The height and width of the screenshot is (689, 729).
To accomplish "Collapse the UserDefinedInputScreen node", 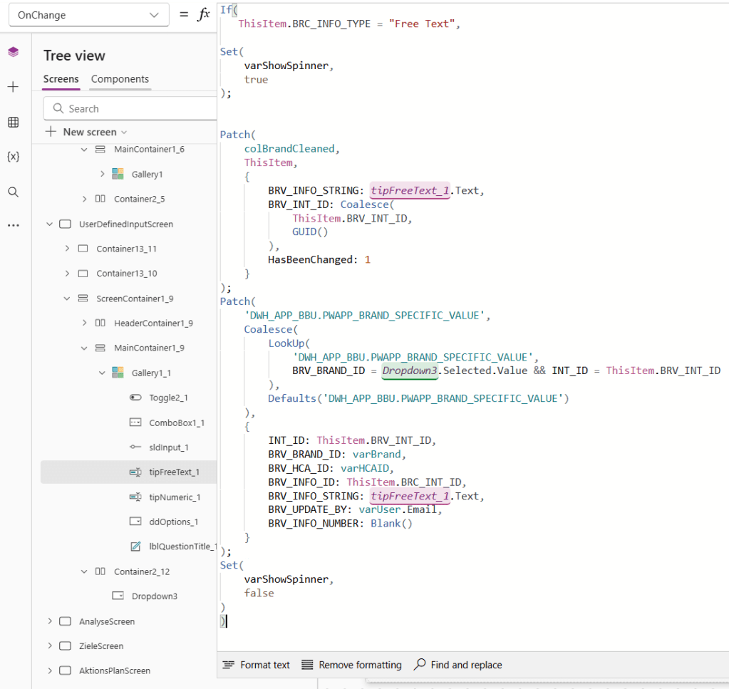I will tap(50, 224).
